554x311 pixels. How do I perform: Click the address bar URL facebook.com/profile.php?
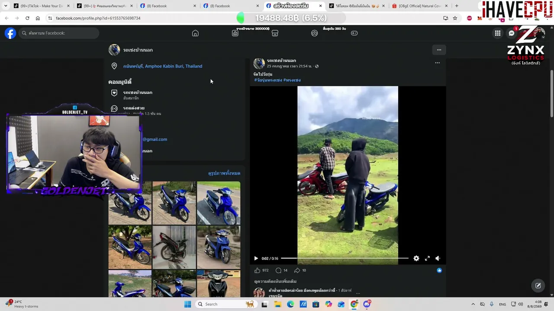coord(98,18)
